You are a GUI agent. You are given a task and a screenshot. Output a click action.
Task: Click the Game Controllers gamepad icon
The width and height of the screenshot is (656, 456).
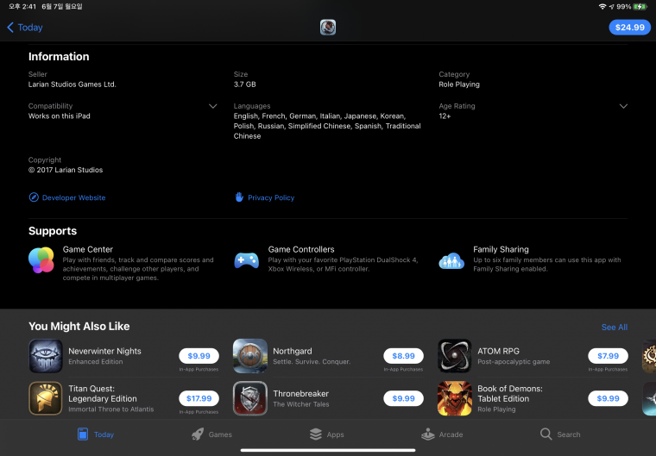click(x=246, y=260)
